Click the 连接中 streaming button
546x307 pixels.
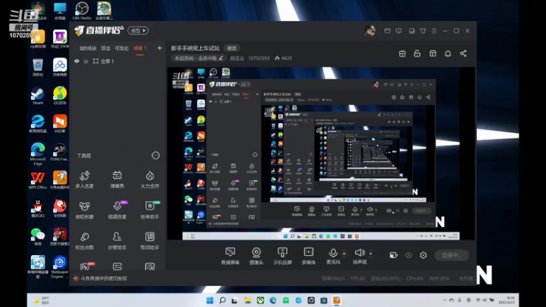point(452,255)
